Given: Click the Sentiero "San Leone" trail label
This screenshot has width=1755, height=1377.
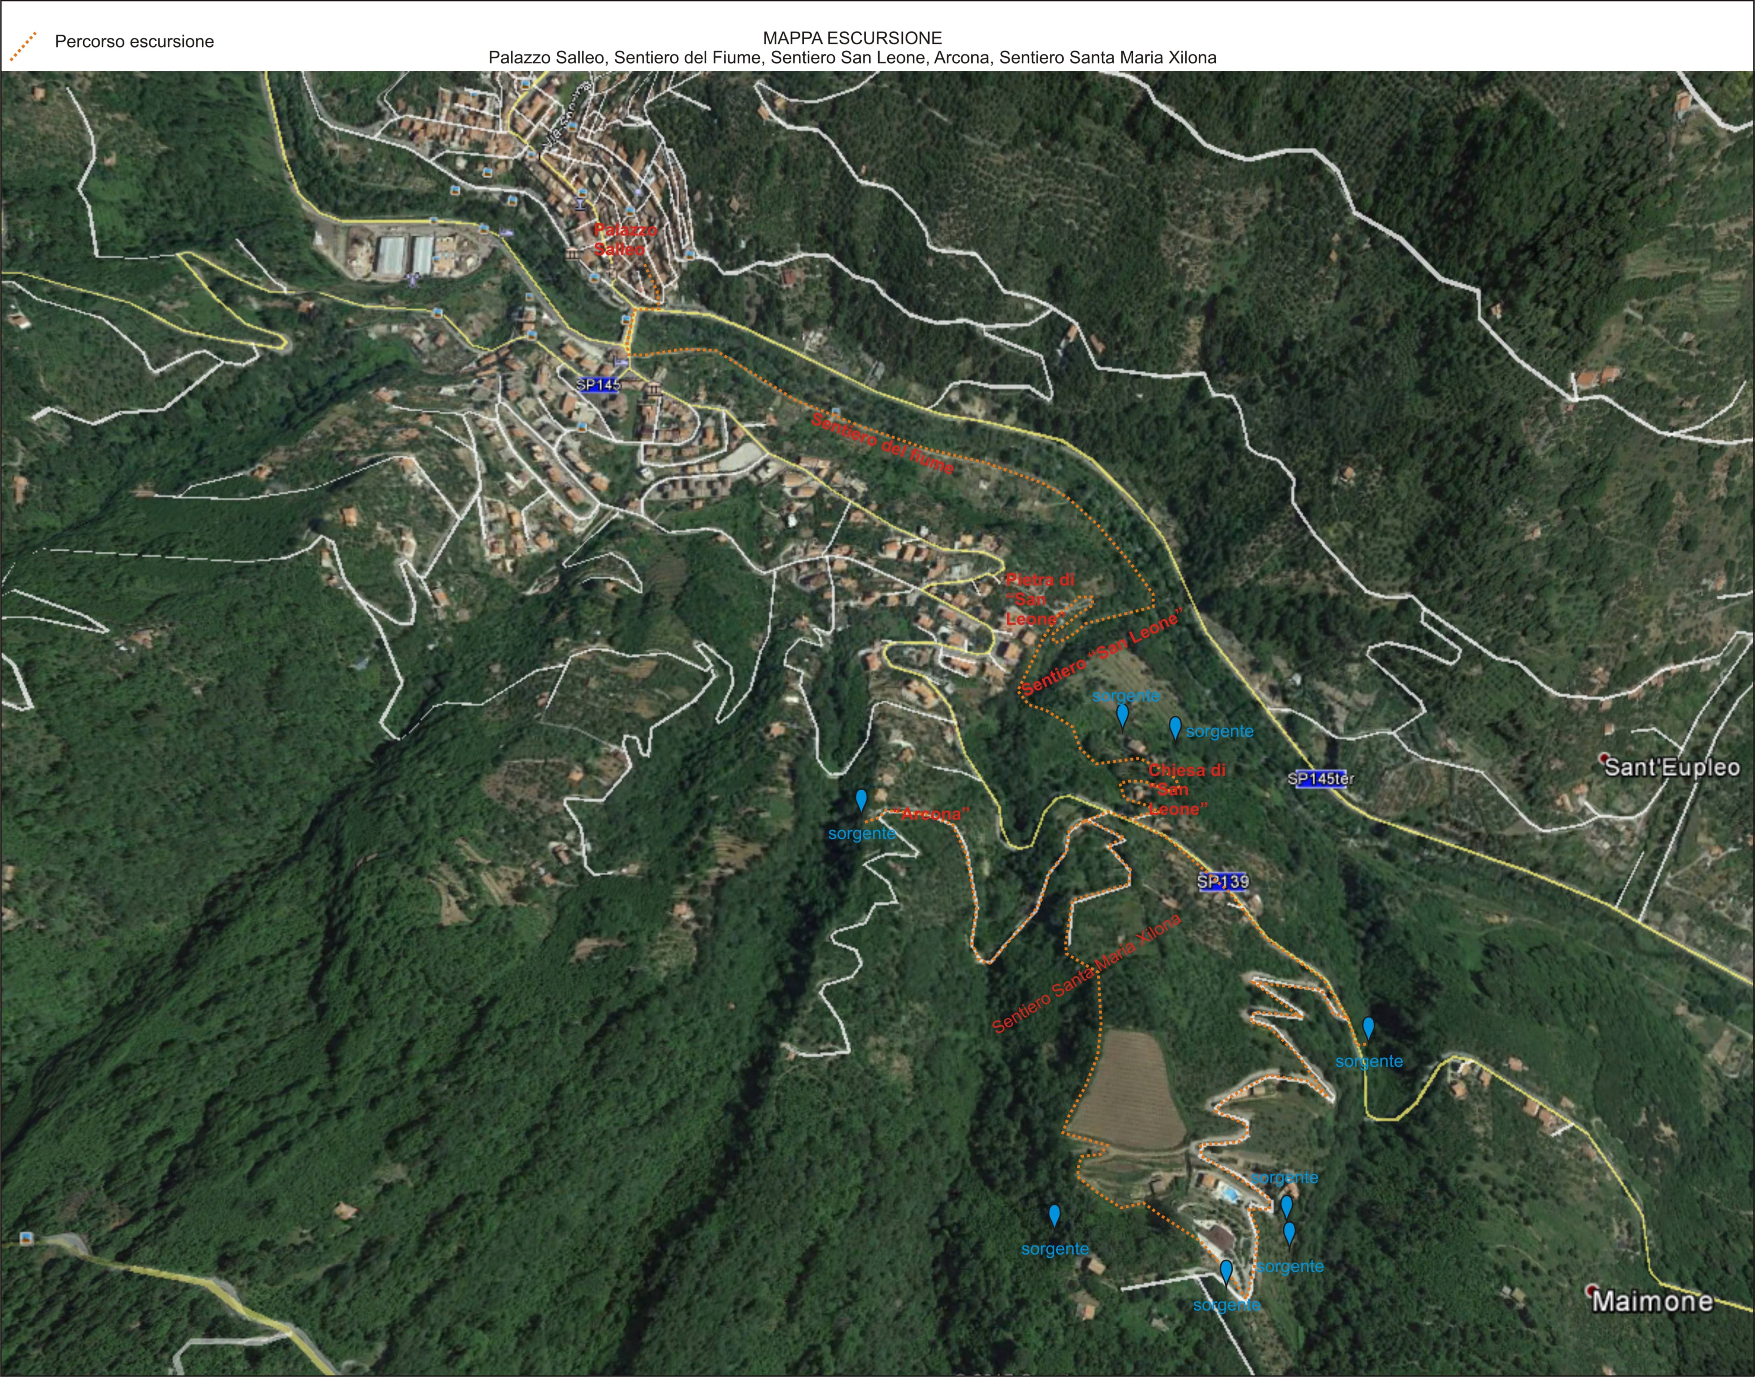Looking at the screenshot, I should click(1101, 651).
